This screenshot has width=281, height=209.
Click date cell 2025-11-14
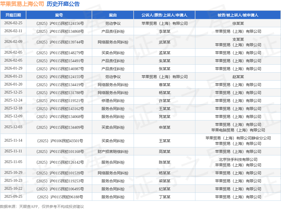pos(13,140)
